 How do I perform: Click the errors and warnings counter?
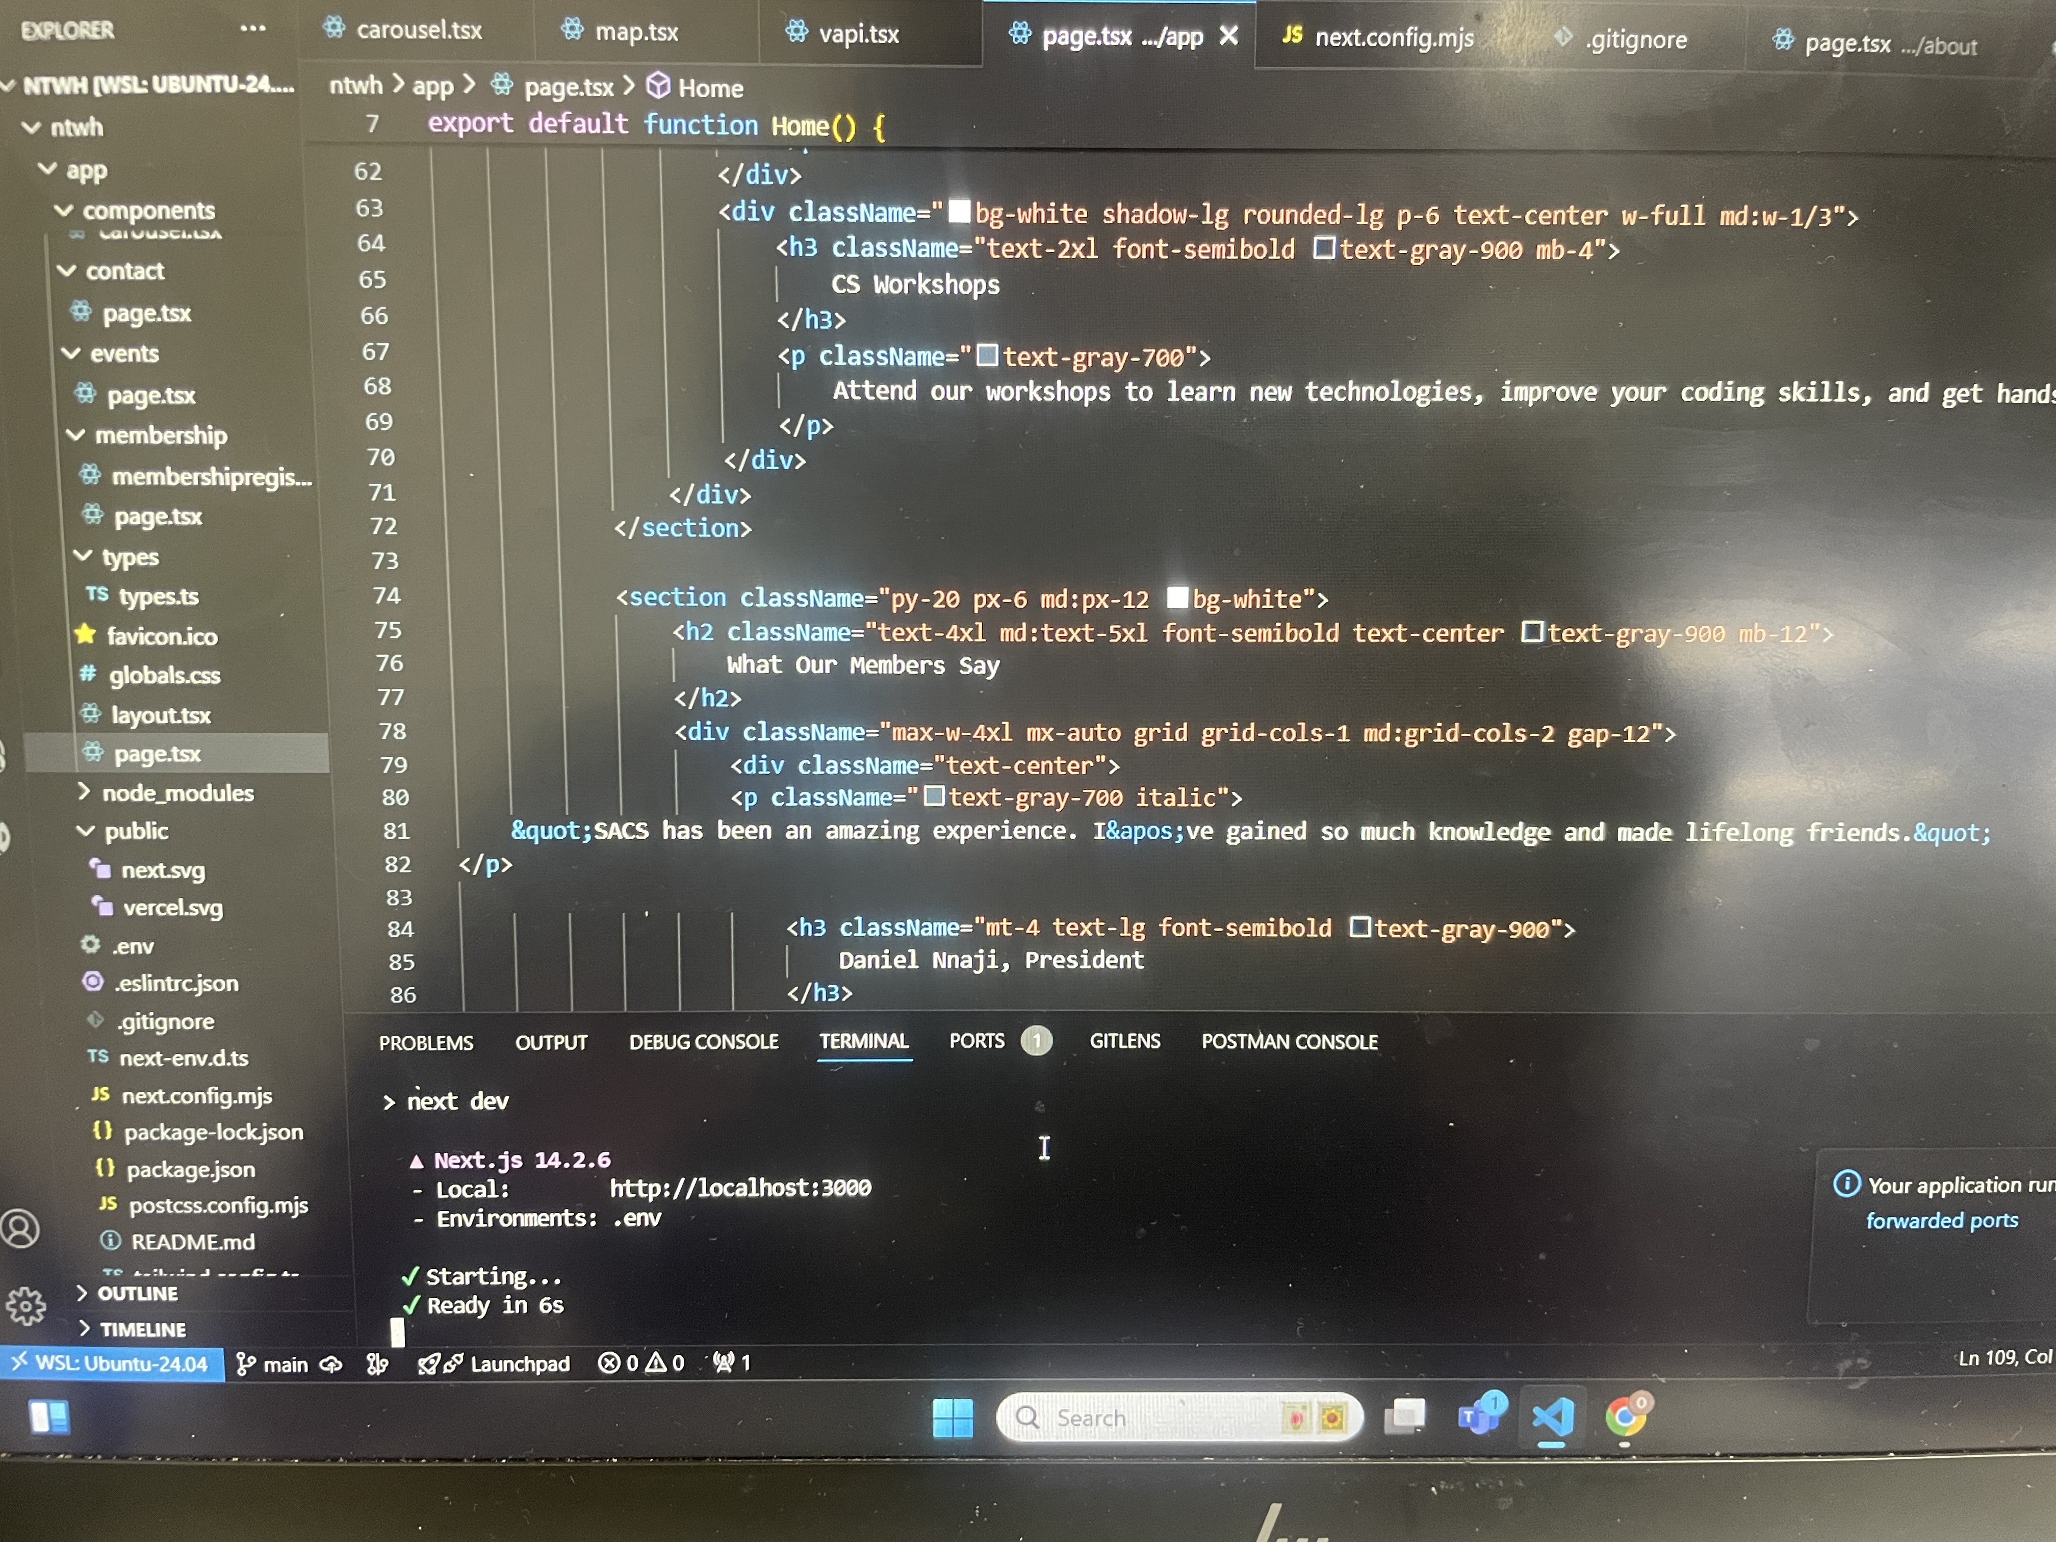point(641,1363)
